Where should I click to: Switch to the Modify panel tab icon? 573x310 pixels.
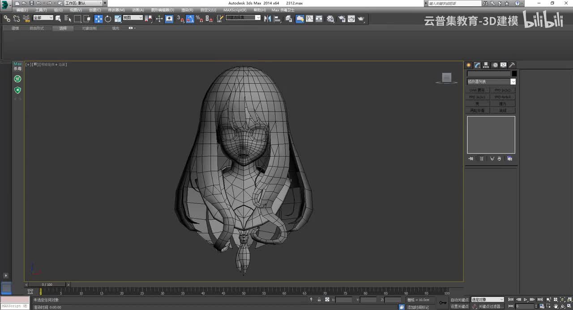(x=478, y=65)
